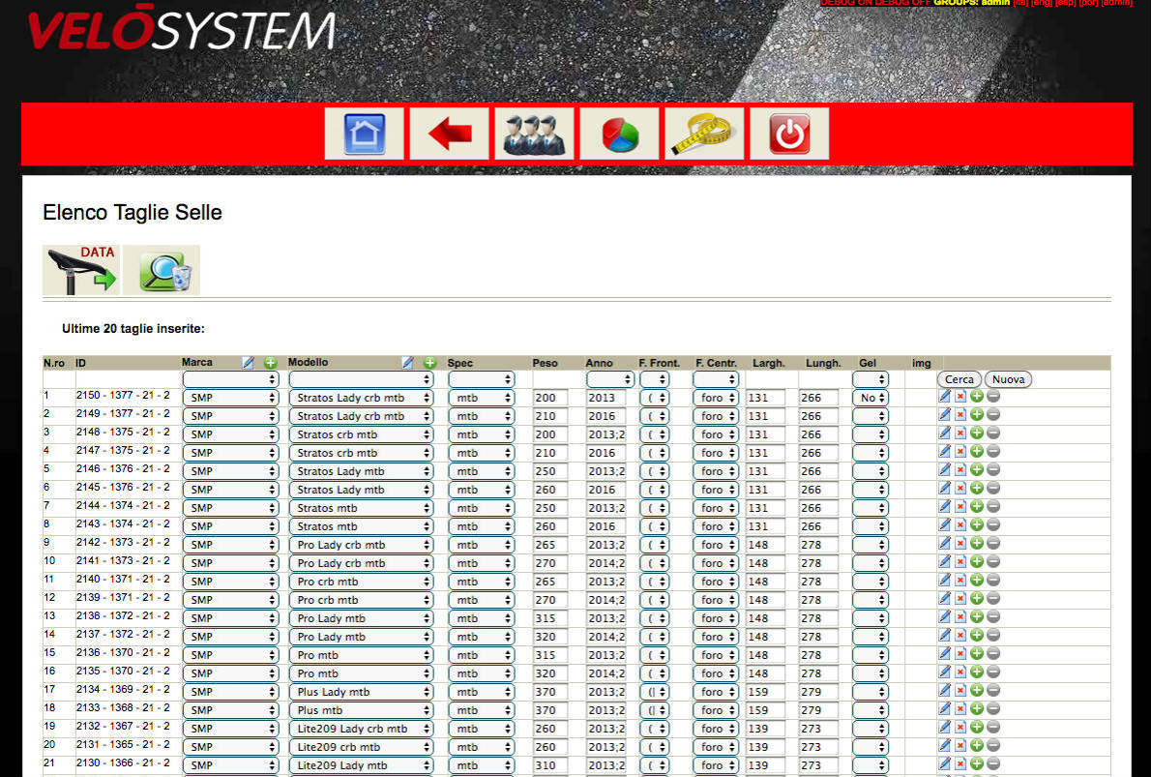The image size is (1151, 777).
Task: Click the 'Elenco Taglie Selle' heading
Action: pyautogui.click(x=133, y=213)
